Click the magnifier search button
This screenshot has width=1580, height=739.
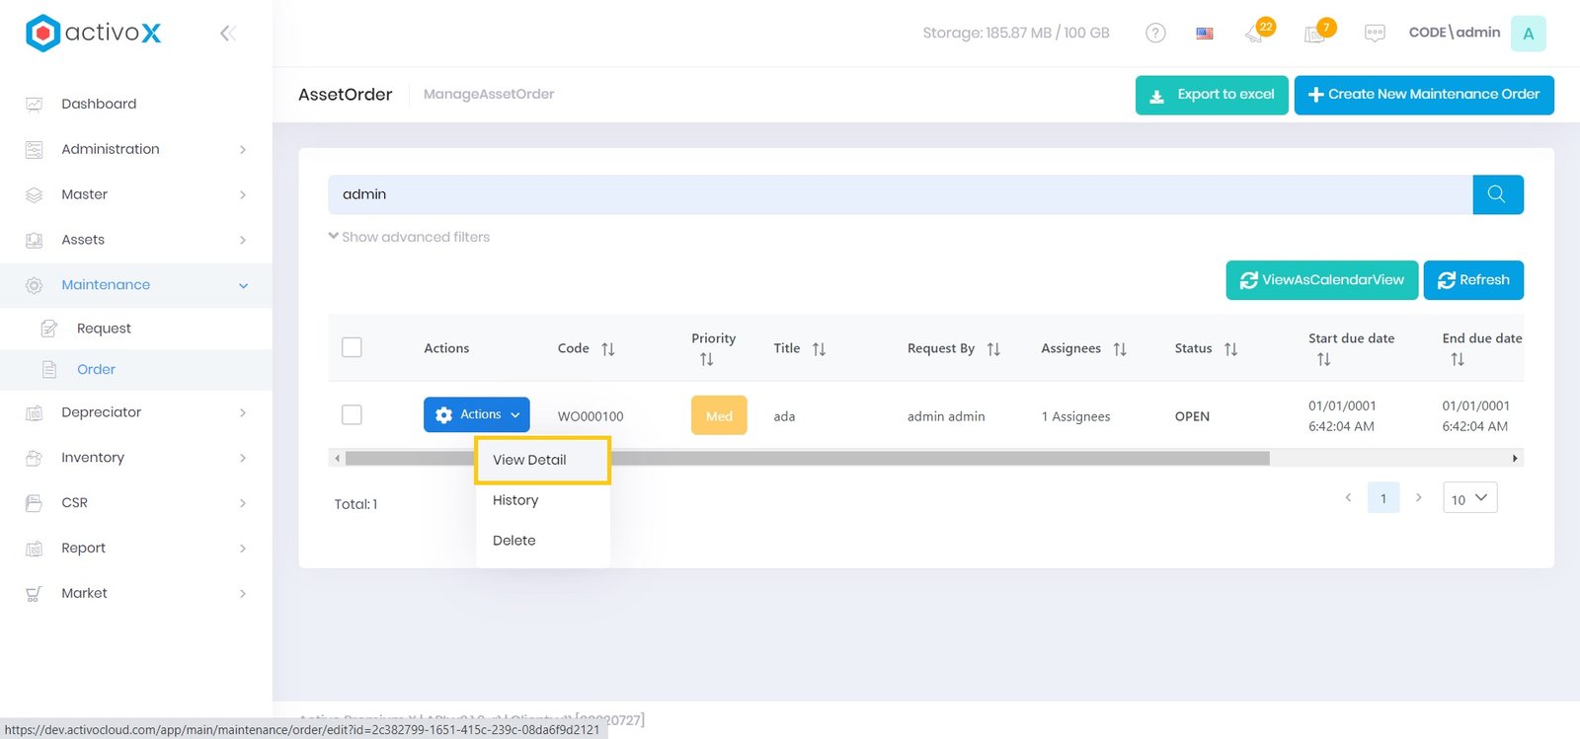1497,194
